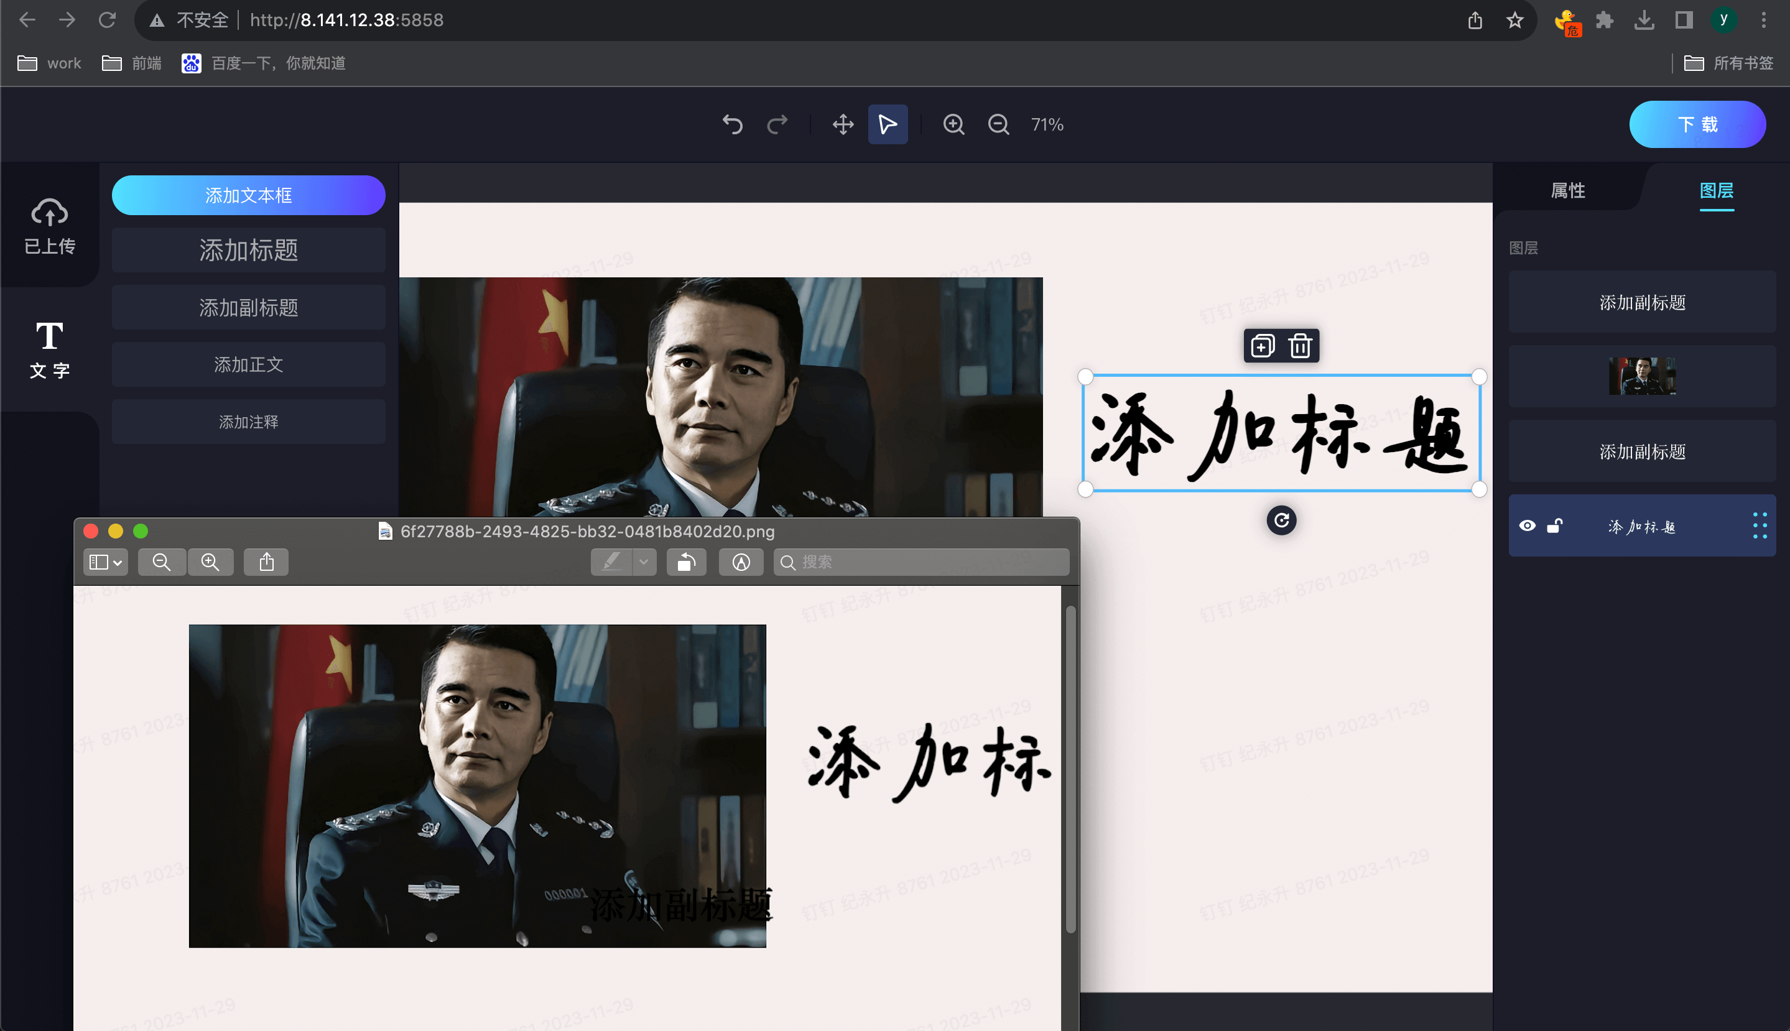Viewport: 1790px width, 1031px height.
Task: Open the 已上传 uploads panel
Action: pos(50,225)
